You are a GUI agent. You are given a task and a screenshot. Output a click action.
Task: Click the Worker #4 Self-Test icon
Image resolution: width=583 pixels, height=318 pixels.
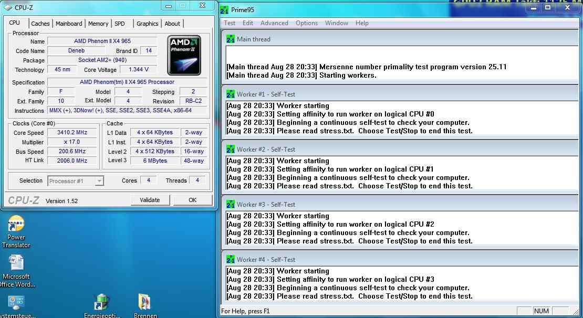(231, 259)
